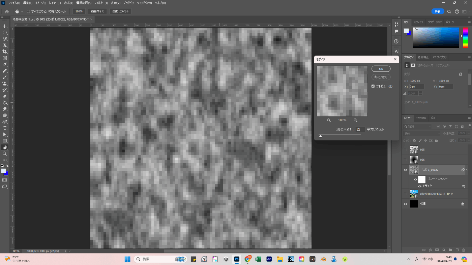
Task: Open the Color panel menu
Action: (x=469, y=22)
